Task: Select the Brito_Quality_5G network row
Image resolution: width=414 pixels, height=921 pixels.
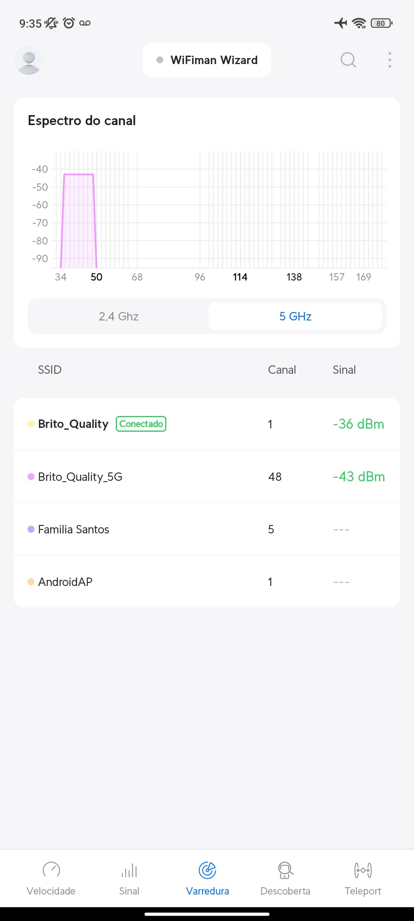Action: coord(207,477)
